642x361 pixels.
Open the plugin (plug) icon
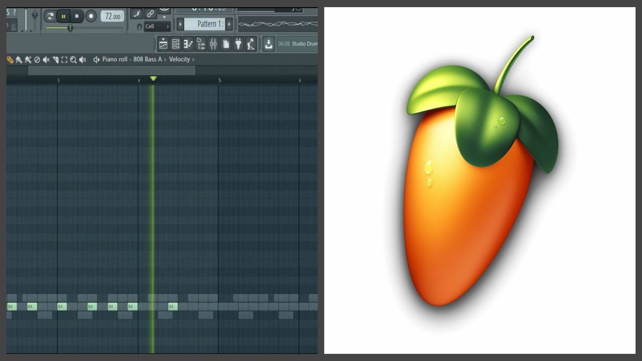238,44
